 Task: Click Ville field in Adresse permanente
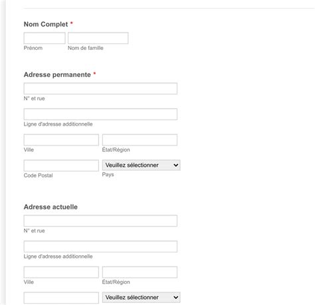tap(61, 140)
